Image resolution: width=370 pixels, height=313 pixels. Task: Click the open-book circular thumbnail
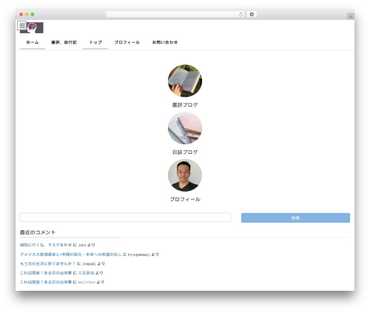pyautogui.click(x=185, y=81)
